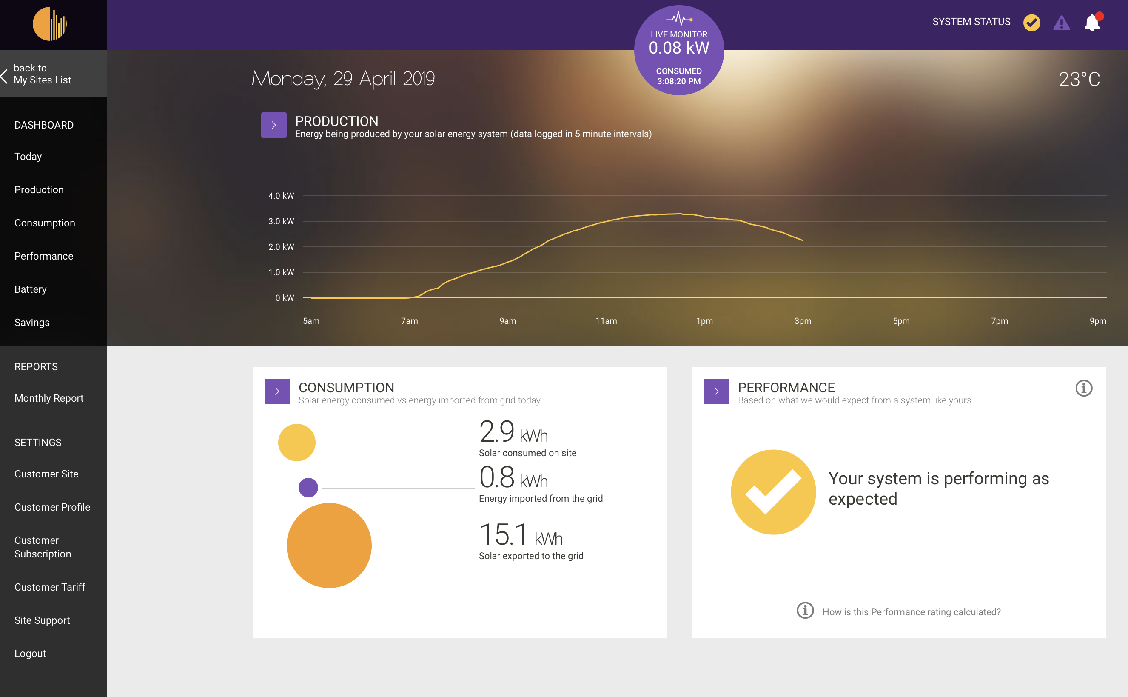Click the Monthly Report link
This screenshot has height=697, width=1128.
[48, 398]
